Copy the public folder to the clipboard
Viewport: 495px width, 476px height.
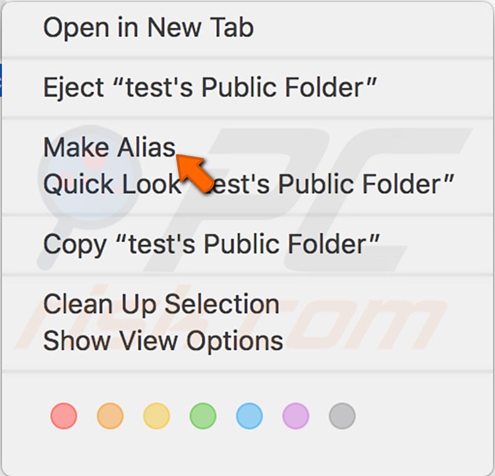pyautogui.click(x=212, y=244)
